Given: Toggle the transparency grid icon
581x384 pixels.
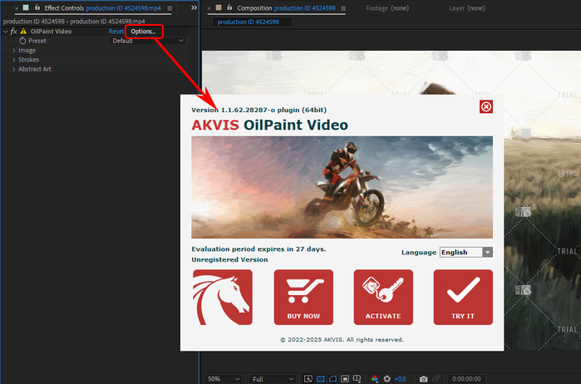Looking at the screenshot, I should pos(321,379).
